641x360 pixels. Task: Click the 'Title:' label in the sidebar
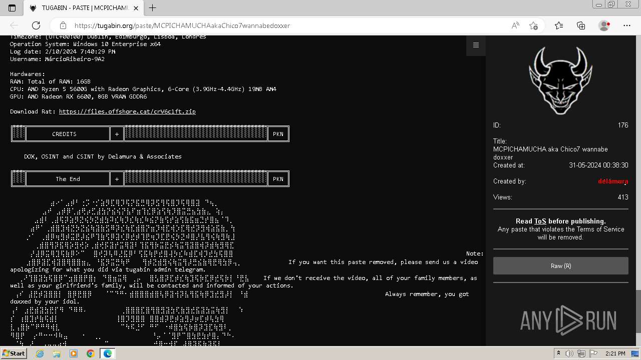(500, 141)
